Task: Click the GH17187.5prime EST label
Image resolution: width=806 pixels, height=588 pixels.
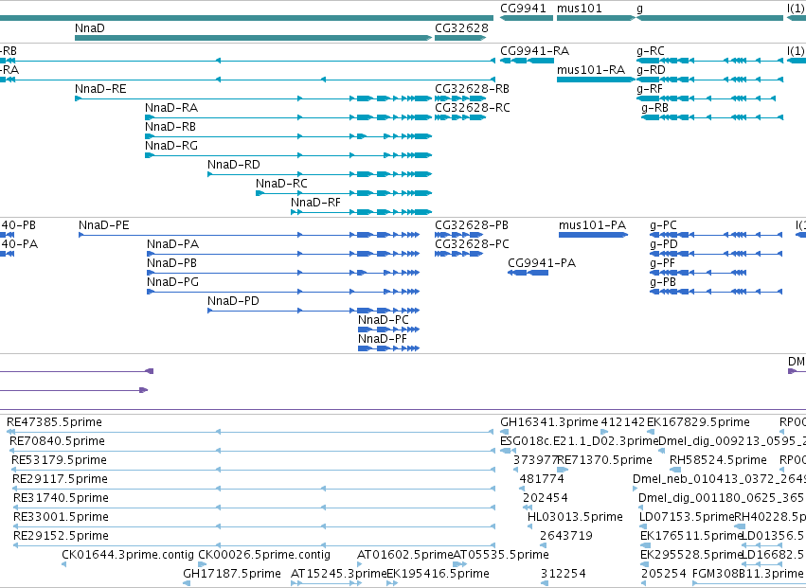Action: [x=232, y=574]
